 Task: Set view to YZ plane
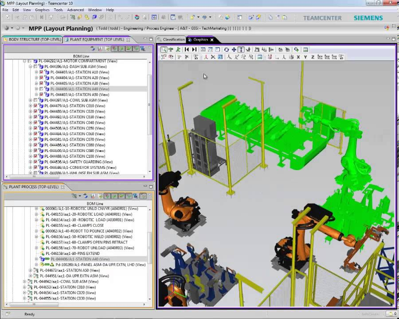click(334, 57)
